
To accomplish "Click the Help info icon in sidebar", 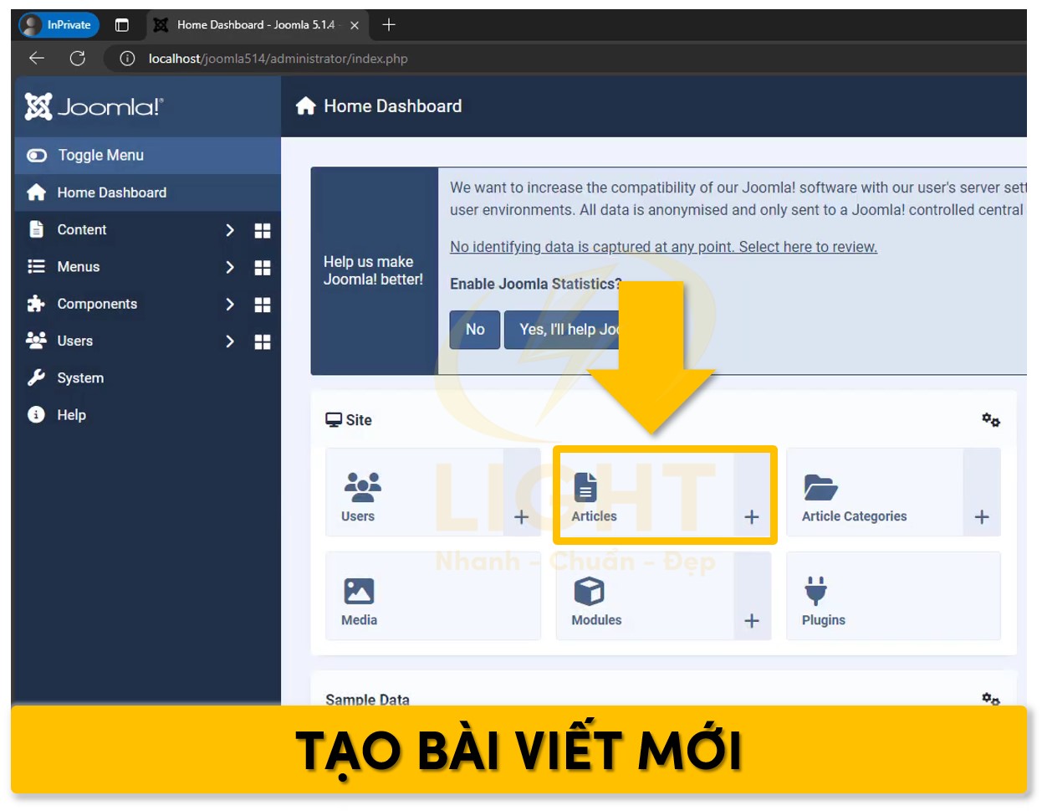I will 36,414.
